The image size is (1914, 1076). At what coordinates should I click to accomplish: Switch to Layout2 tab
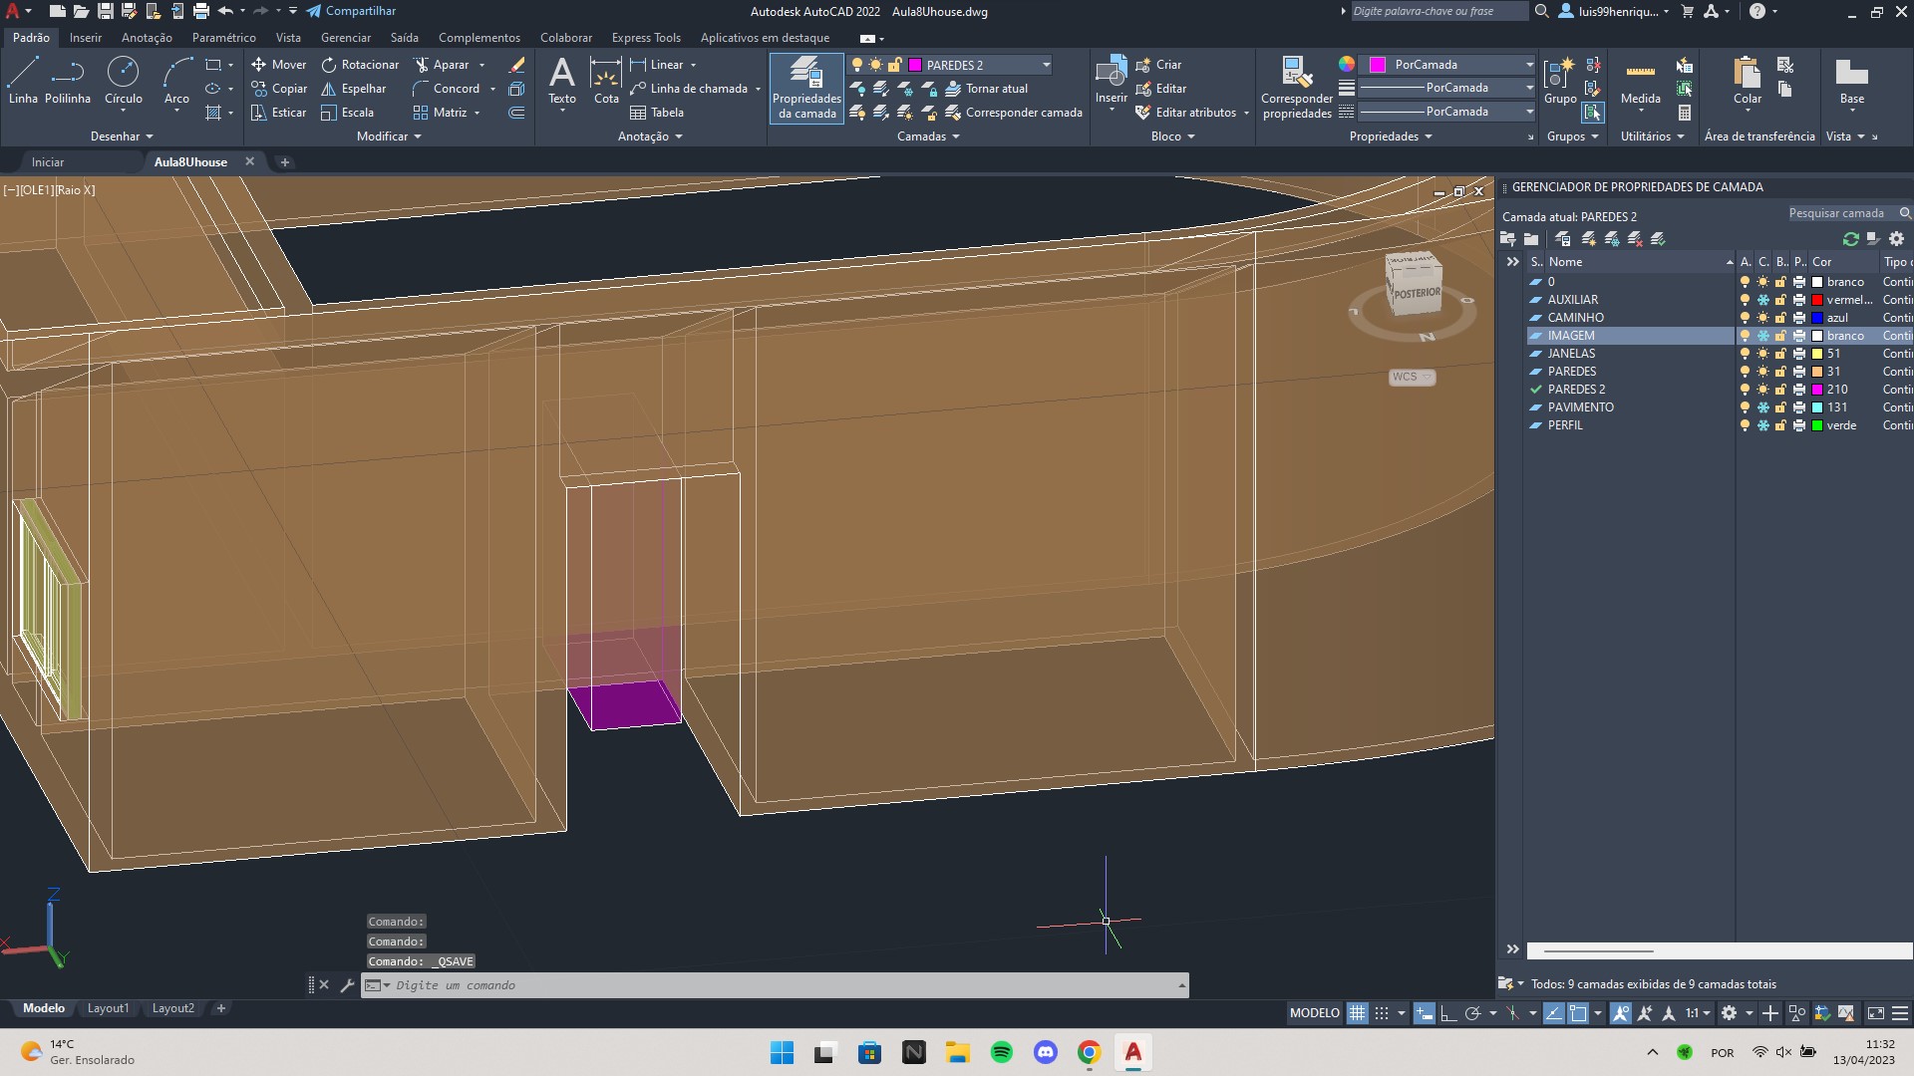click(172, 1008)
